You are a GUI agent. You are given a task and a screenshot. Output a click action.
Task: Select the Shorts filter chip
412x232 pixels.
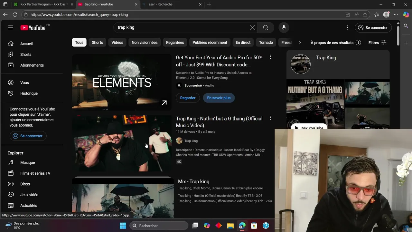pos(97,43)
